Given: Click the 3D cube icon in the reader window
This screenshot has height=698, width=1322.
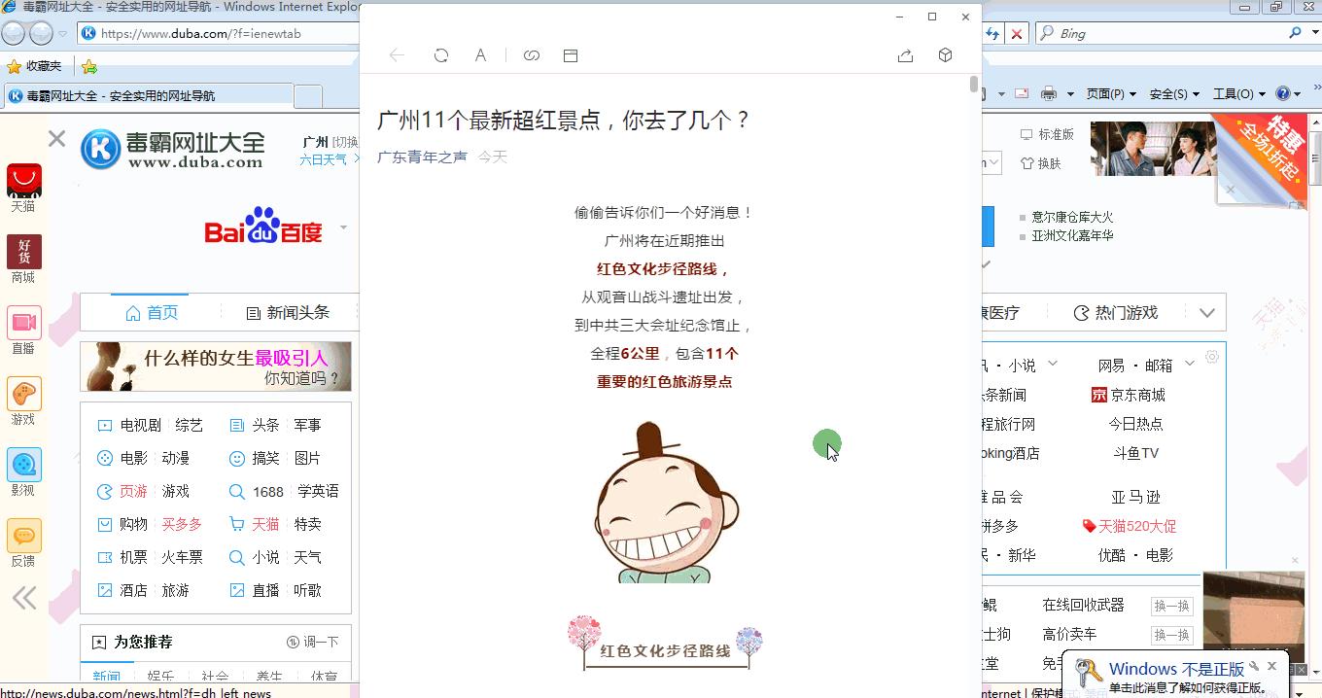Looking at the screenshot, I should [945, 55].
